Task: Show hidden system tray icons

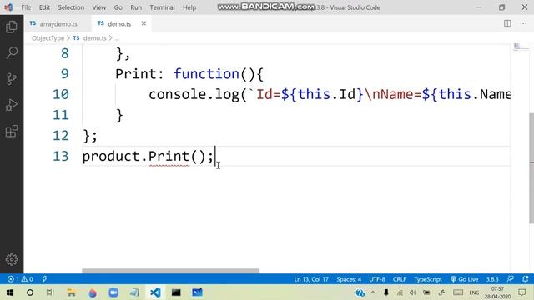Action: 373,292
